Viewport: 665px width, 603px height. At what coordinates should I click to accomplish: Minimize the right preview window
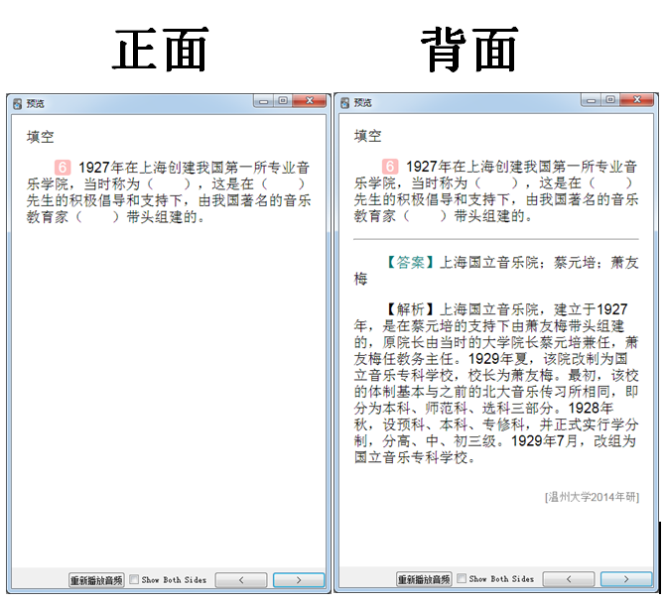(592, 100)
